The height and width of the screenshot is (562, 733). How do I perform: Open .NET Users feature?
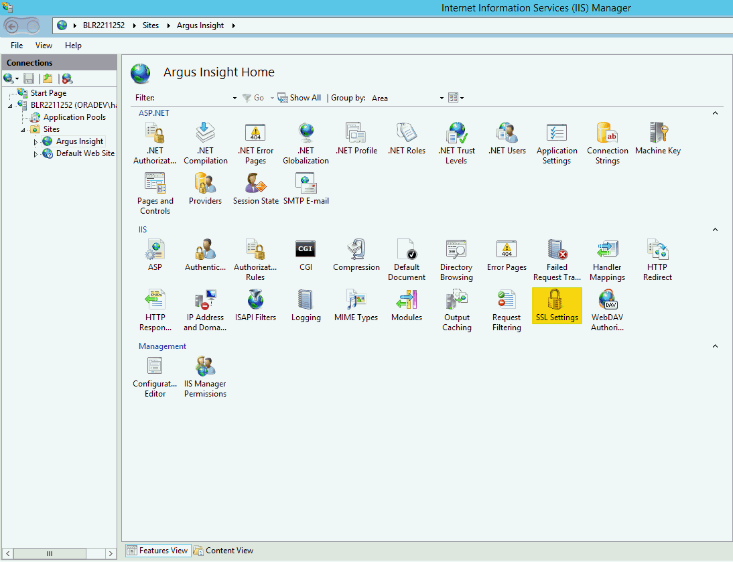[x=507, y=138]
